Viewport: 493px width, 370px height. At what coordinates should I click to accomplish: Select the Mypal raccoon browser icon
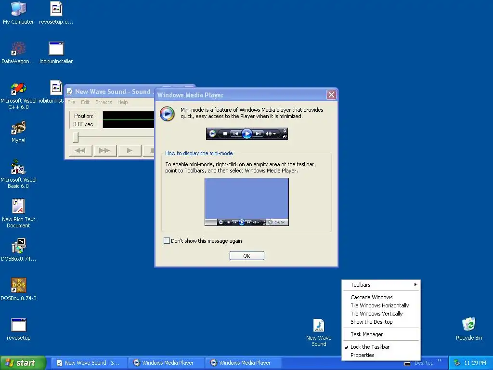click(18, 128)
